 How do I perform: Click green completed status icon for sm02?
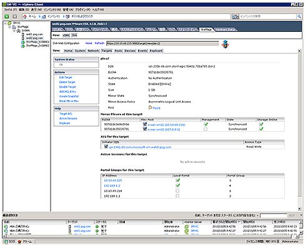[97, 226]
